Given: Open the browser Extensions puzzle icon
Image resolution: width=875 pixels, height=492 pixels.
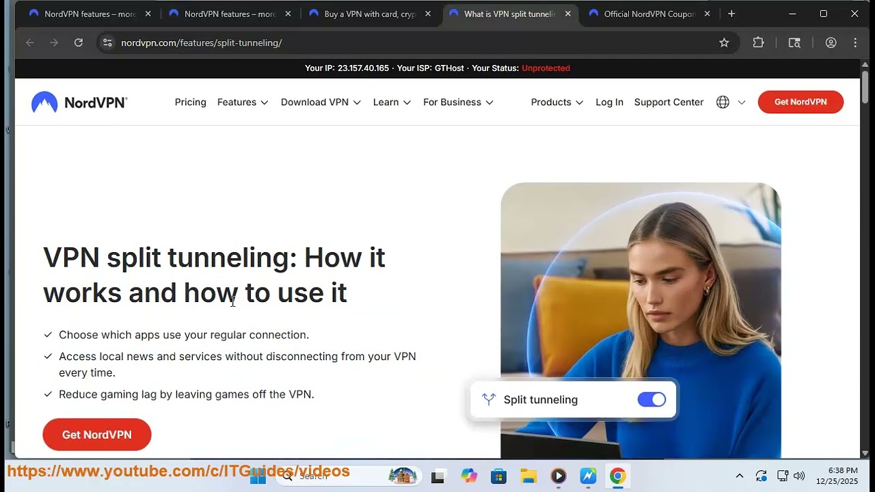Looking at the screenshot, I should [x=758, y=42].
